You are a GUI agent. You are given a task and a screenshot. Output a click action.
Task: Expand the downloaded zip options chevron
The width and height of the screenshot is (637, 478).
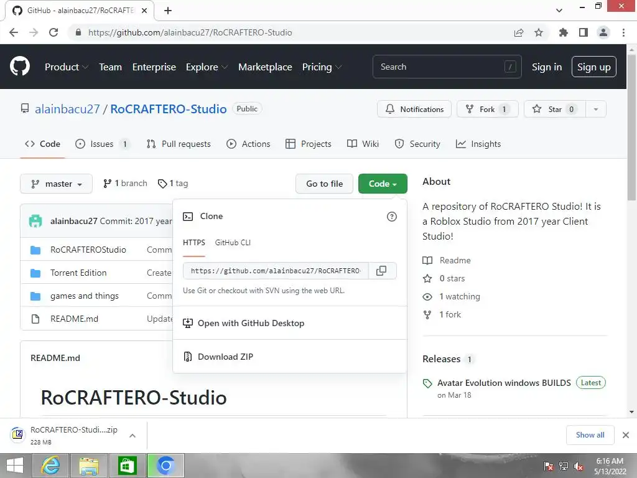point(133,436)
